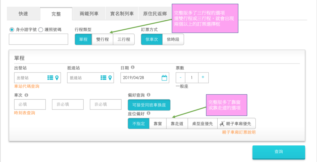
Task: Open station list icon in 出發站 field
Action: point(50,77)
